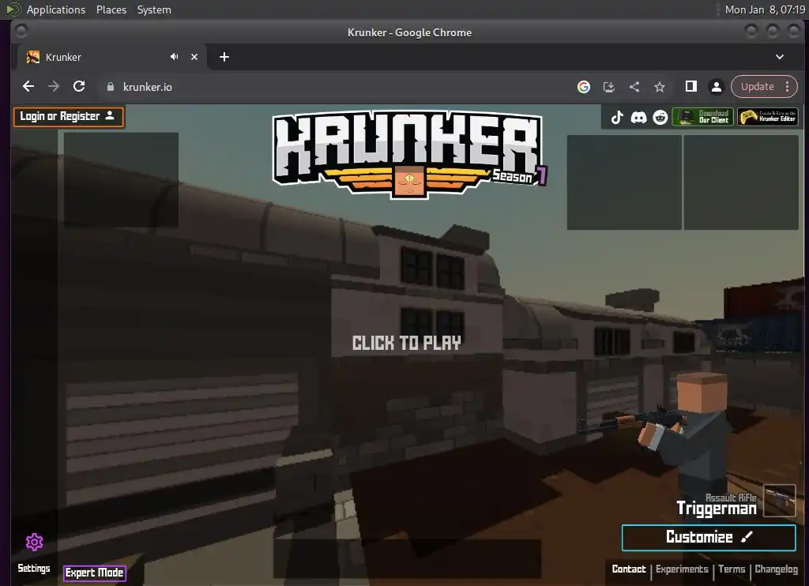Click the krunker.io address bar
Image resolution: width=809 pixels, height=586 pixels.
pos(335,87)
